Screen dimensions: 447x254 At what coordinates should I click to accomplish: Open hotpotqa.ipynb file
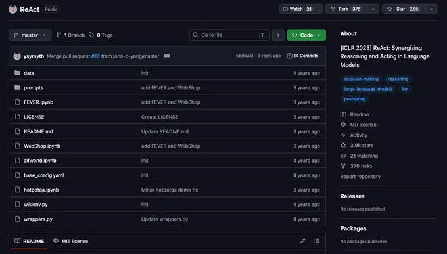(x=41, y=190)
